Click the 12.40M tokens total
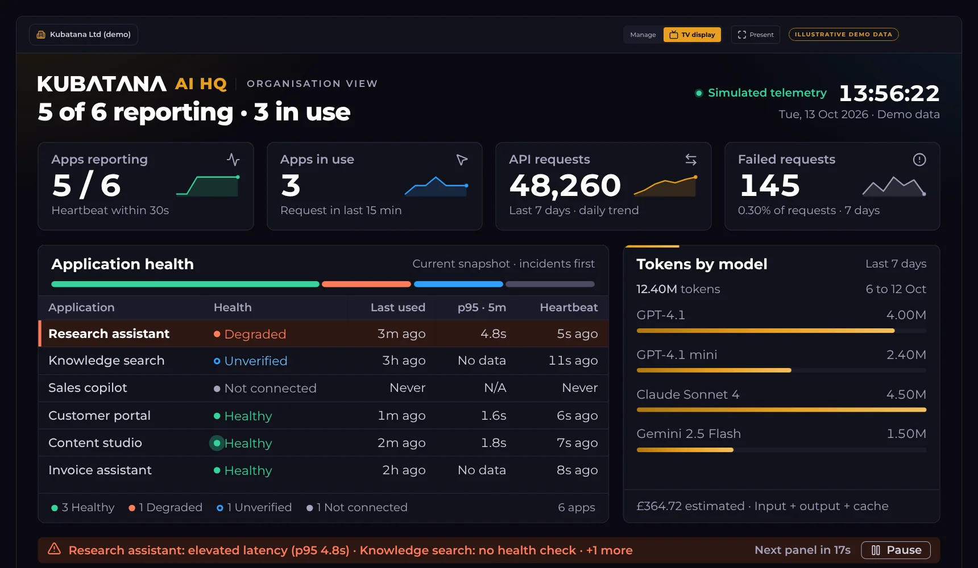 [x=678, y=289]
